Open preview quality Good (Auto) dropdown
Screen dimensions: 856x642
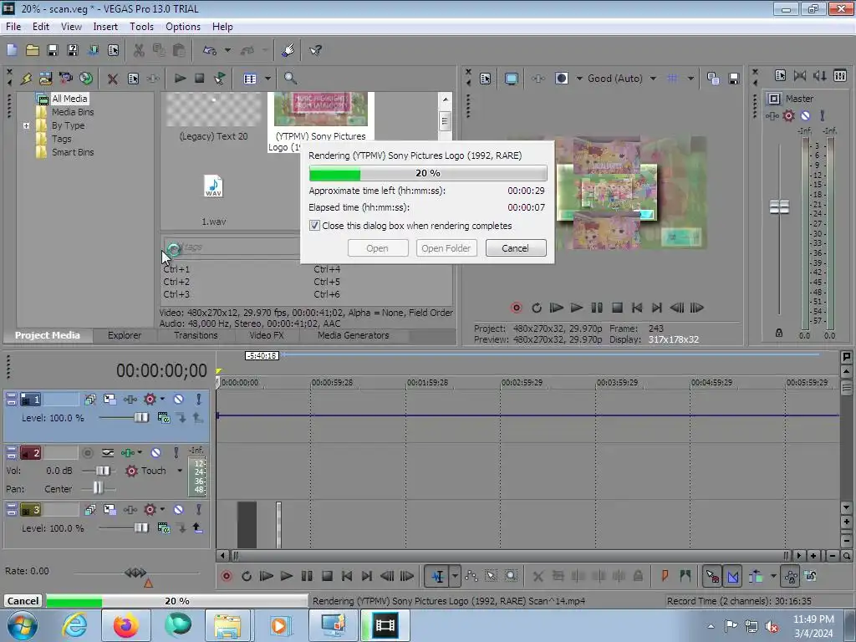click(653, 79)
